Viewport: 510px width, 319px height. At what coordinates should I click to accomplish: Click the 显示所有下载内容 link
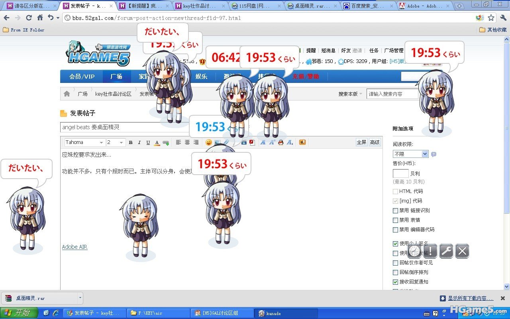(470, 298)
